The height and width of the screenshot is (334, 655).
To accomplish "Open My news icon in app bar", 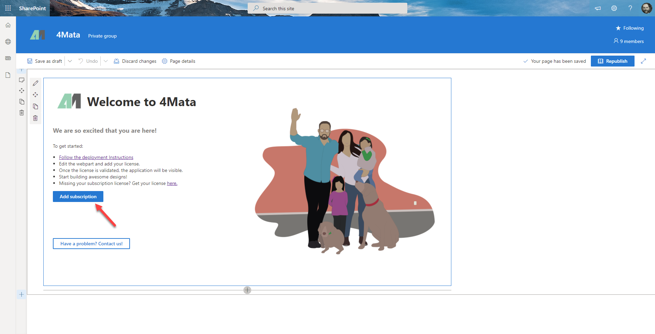I will point(8,58).
